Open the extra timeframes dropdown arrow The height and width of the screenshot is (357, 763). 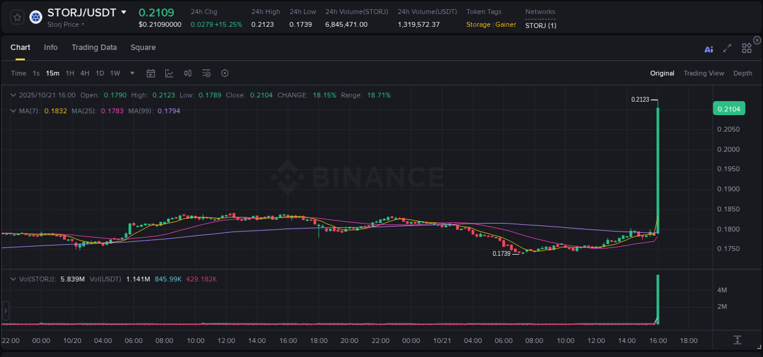[x=131, y=72]
